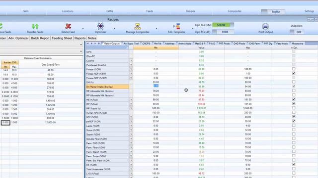The image size is (318, 178).
Task: Open the Composites section
Action: [x=235, y=11]
